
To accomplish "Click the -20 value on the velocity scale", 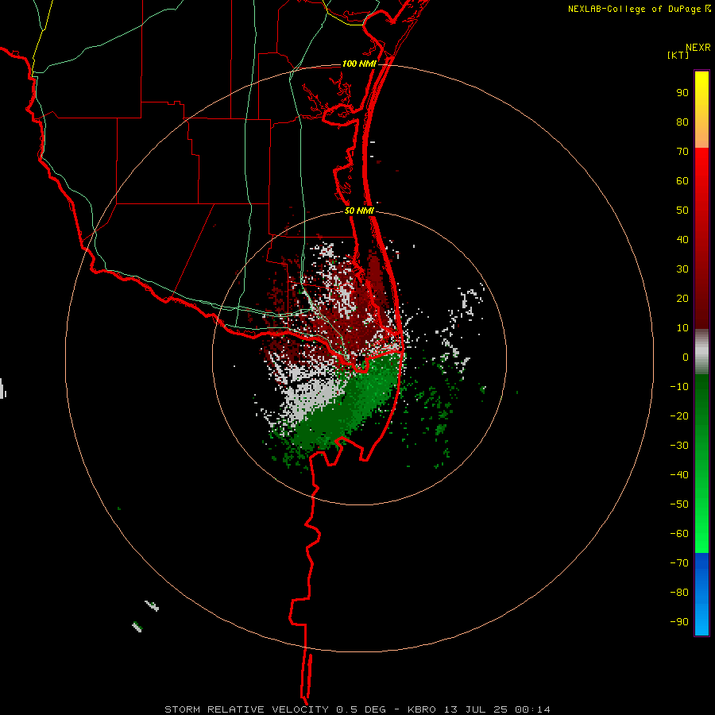I will tap(679, 415).
